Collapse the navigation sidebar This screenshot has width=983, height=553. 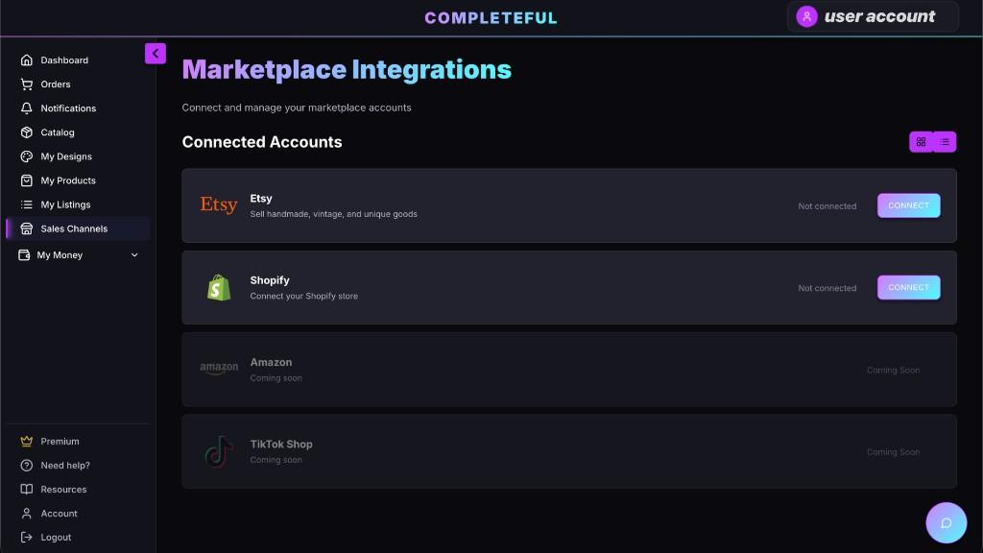coord(155,53)
